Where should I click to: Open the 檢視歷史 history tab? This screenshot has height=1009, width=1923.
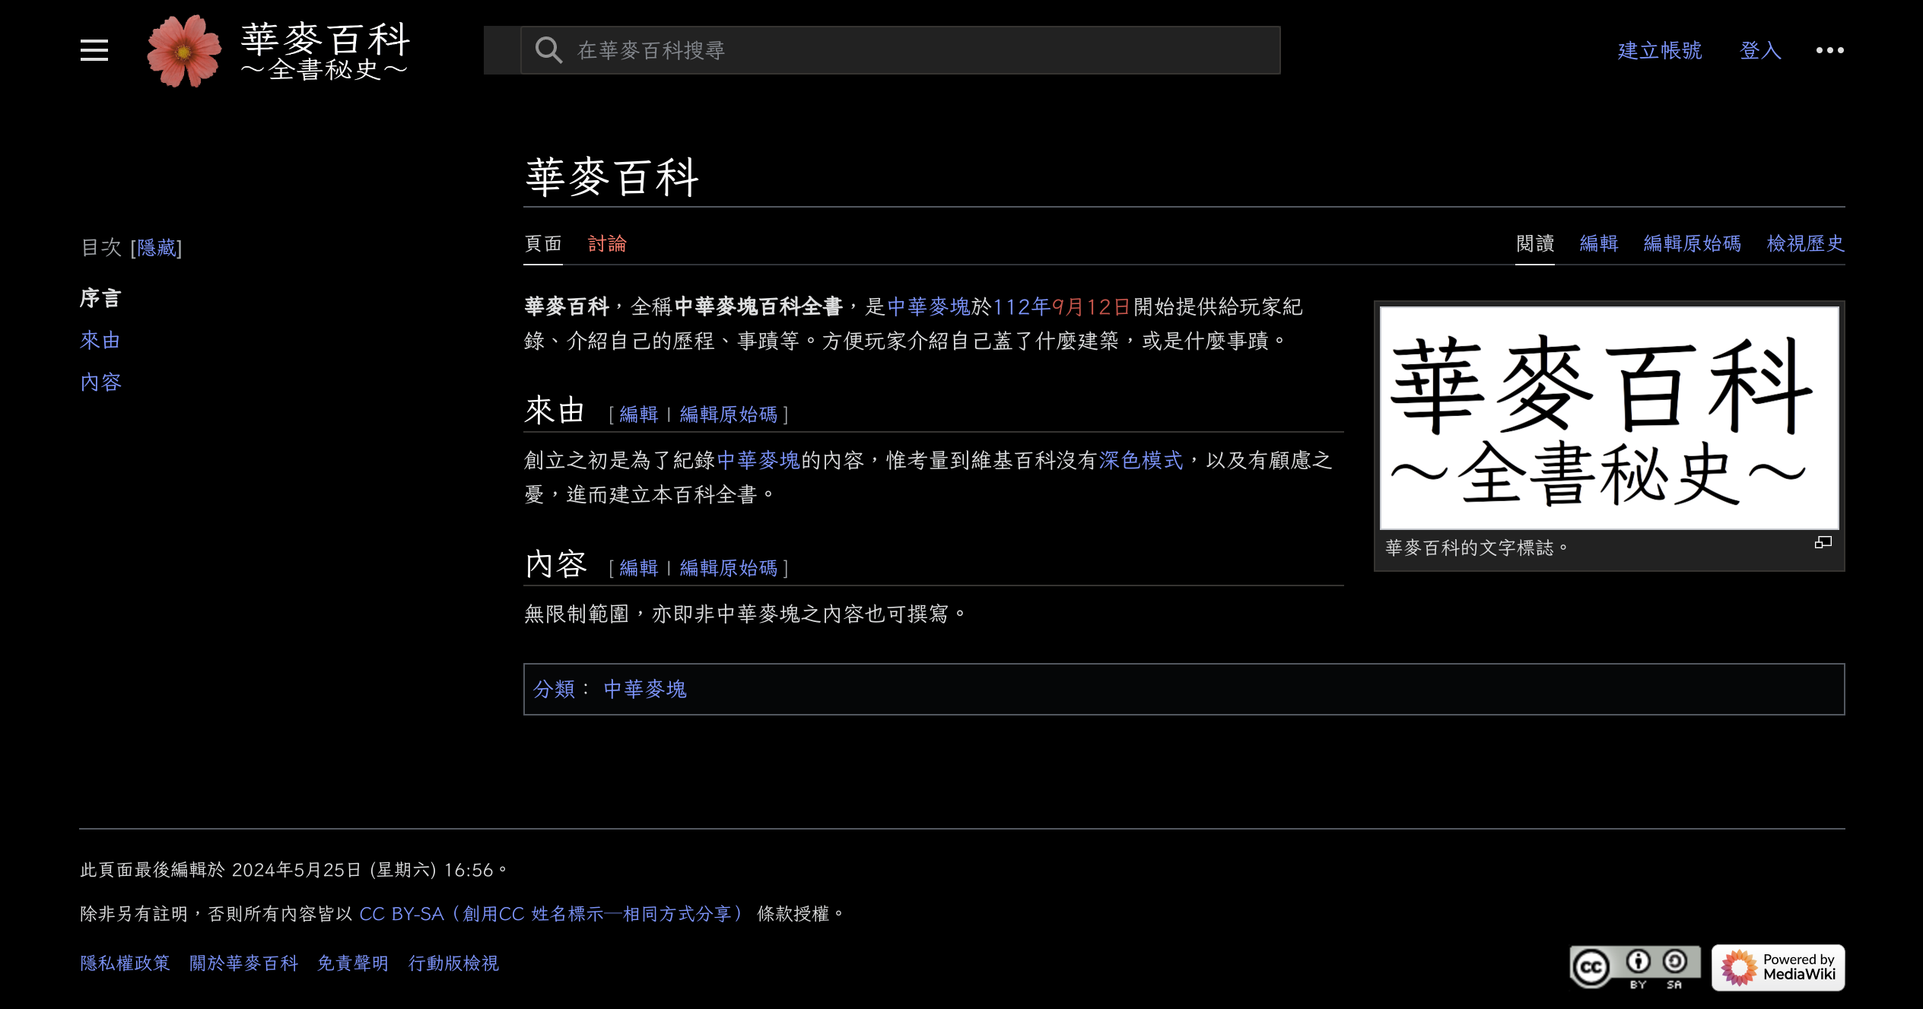point(1805,243)
